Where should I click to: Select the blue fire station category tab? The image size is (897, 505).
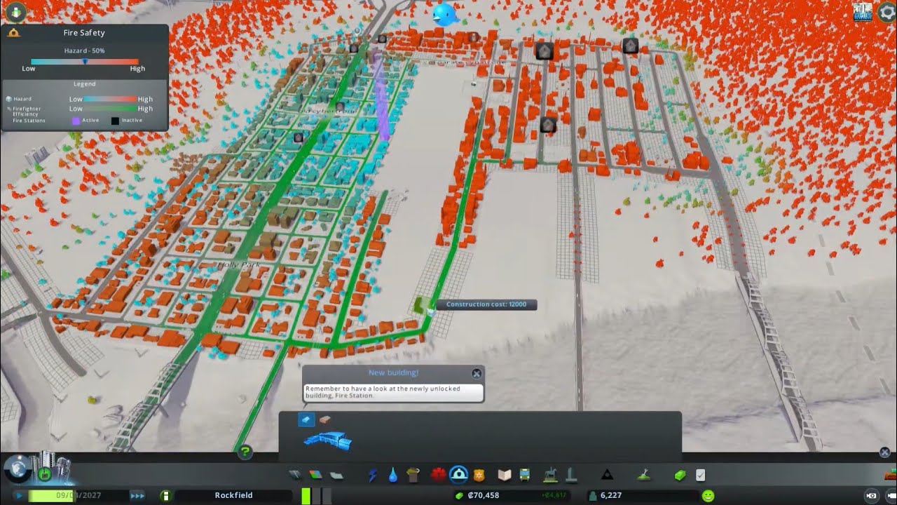[306, 419]
